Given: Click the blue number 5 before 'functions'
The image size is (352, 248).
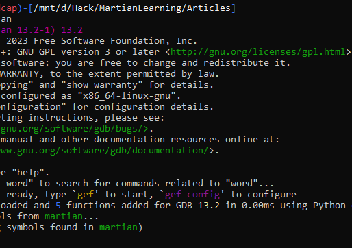Looking at the screenshot, I should (58, 206).
